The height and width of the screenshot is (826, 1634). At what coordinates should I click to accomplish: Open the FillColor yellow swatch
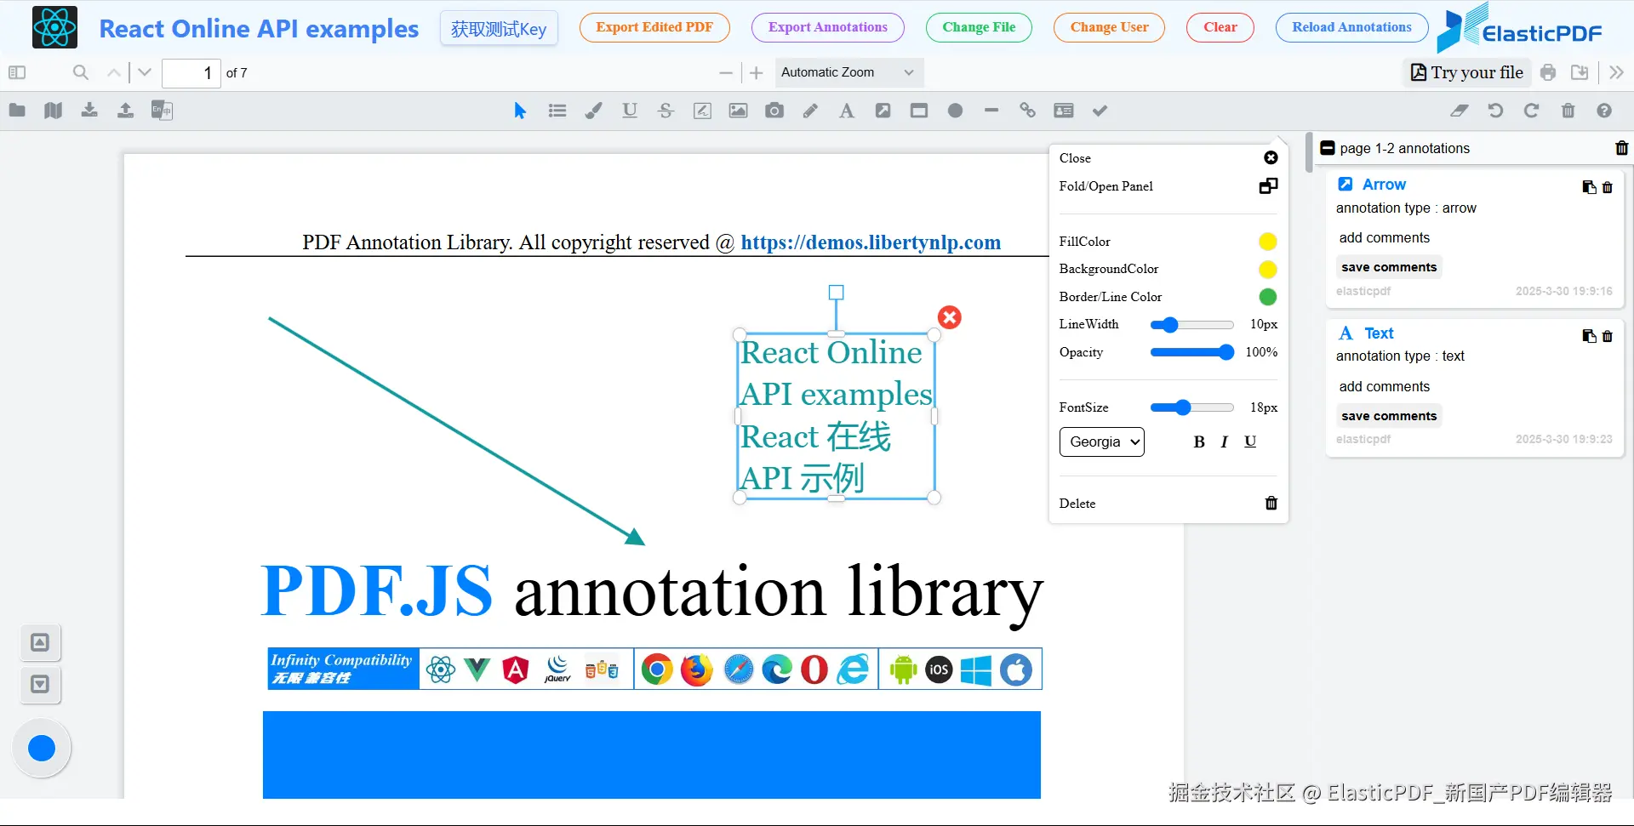[x=1268, y=242]
